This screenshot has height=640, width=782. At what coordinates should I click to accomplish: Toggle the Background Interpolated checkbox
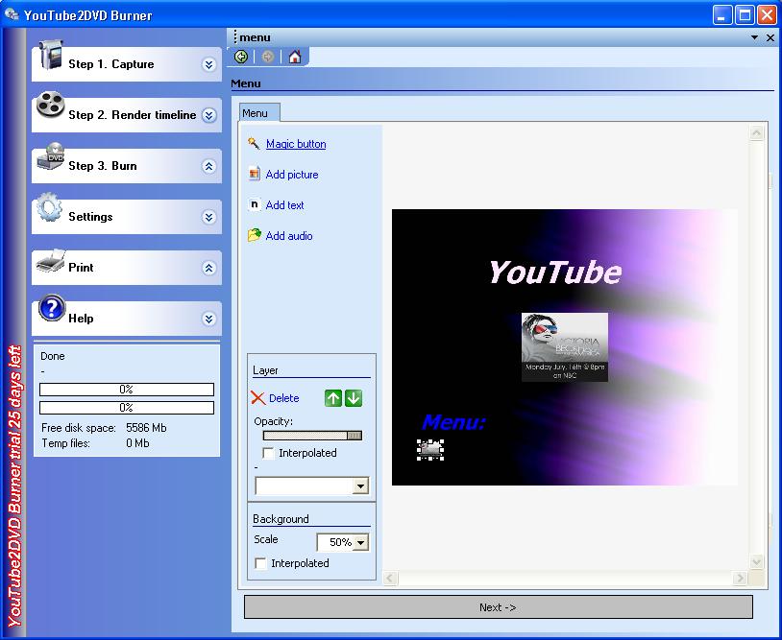[x=260, y=563]
